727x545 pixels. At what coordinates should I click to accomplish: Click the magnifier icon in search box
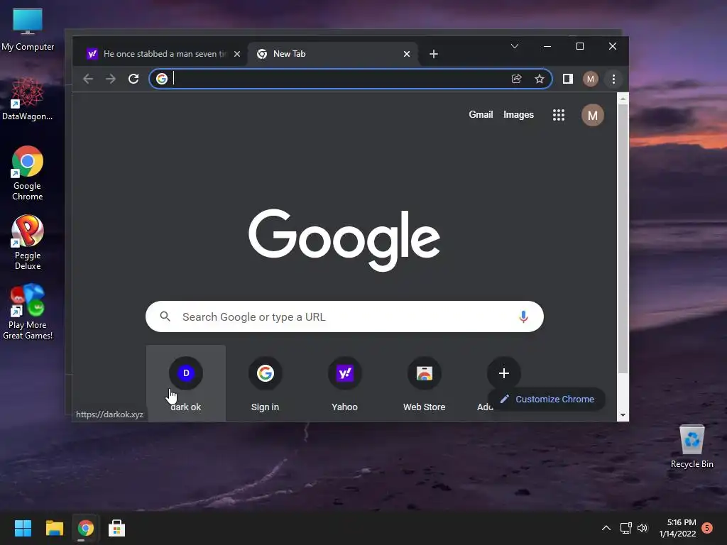coord(165,316)
